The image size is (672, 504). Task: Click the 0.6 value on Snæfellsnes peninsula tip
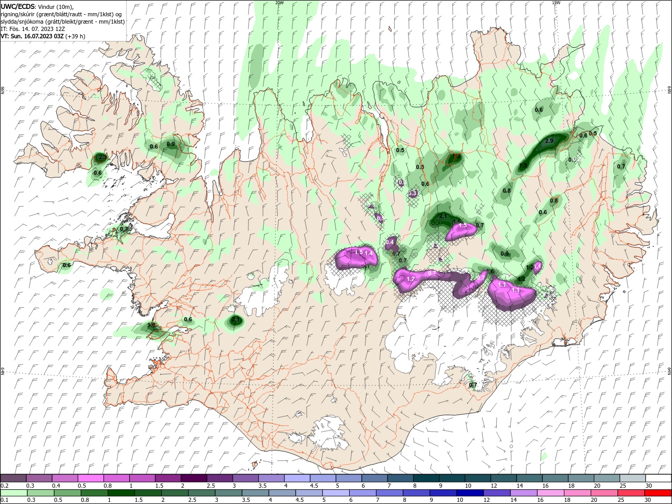point(67,266)
